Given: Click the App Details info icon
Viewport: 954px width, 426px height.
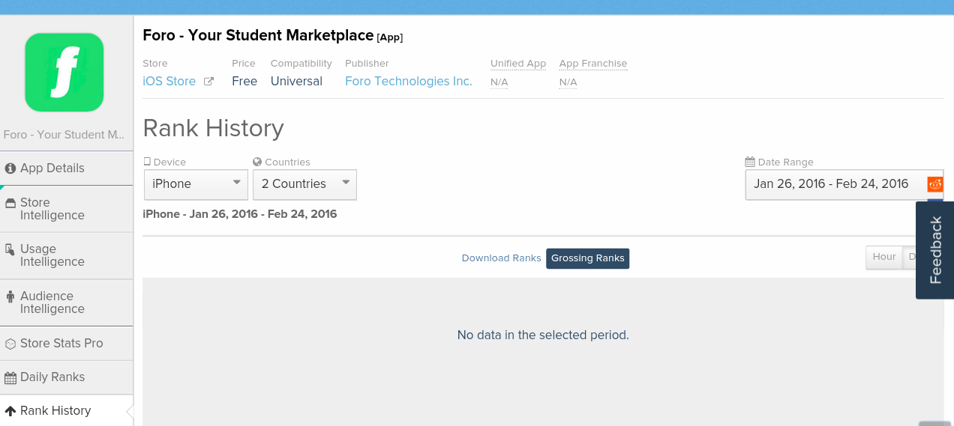Looking at the screenshot, I should [10, 168].
